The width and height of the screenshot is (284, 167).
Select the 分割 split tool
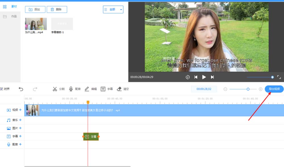pyautogui.click(x=58, y=89)
